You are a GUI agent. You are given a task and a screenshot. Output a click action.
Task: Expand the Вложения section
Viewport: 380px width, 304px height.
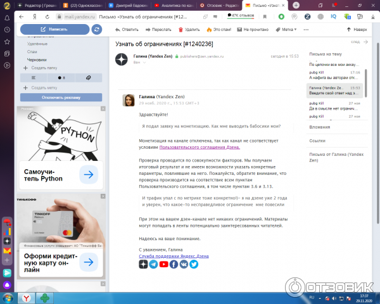[320, 127]
